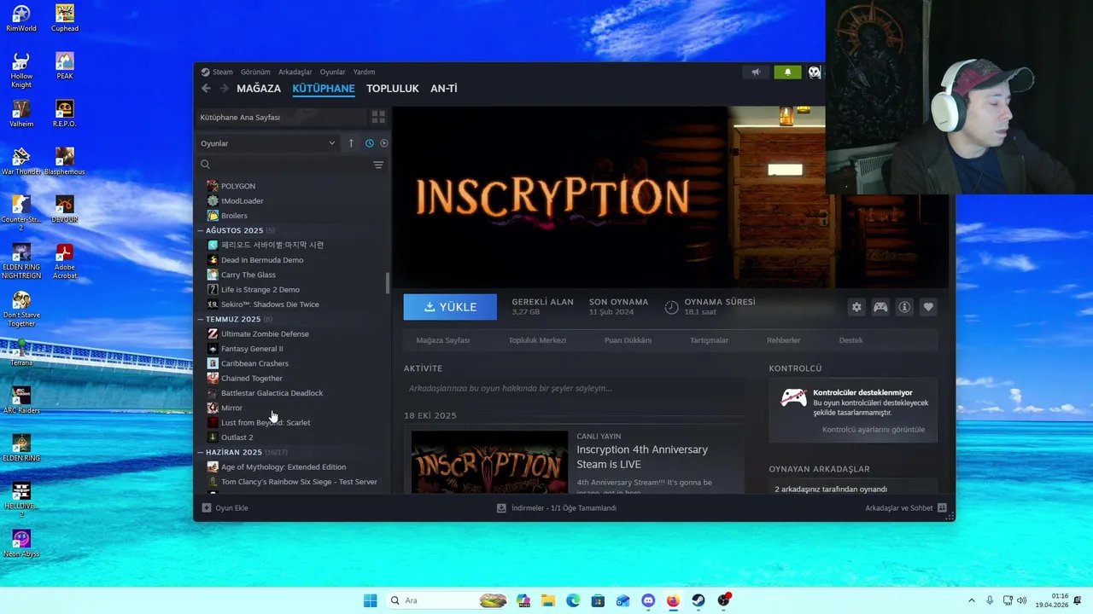Go back with the Steam back arrow
Image resolution: width=1093 pixels, height=614 pixels.
tap(206, 89)
